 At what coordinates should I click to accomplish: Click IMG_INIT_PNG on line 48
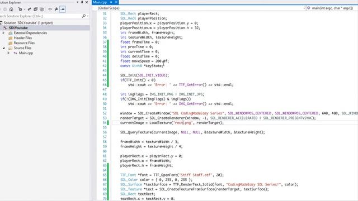pos(162,94)
